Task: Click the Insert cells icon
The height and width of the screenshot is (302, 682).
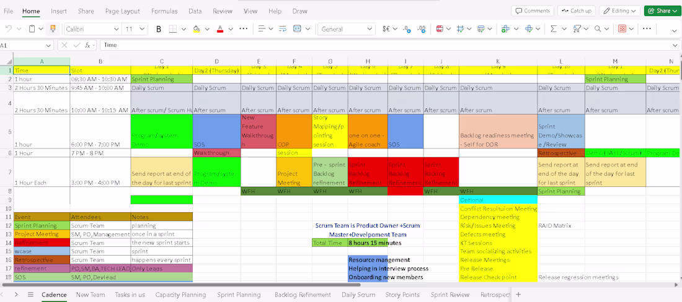Action: (x=505, y=29)
